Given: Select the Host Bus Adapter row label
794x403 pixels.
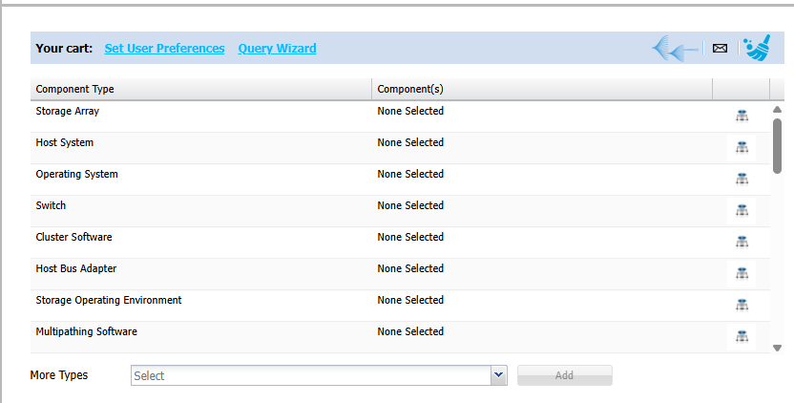Looking at the screenshot, I should (x=76, y=268).
